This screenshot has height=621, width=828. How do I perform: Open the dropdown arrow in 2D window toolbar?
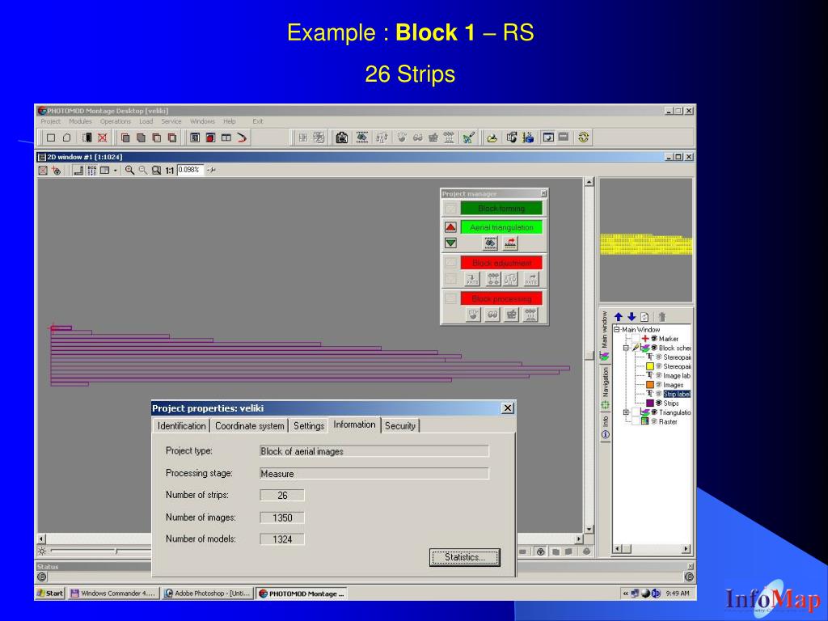click(115, 171)
